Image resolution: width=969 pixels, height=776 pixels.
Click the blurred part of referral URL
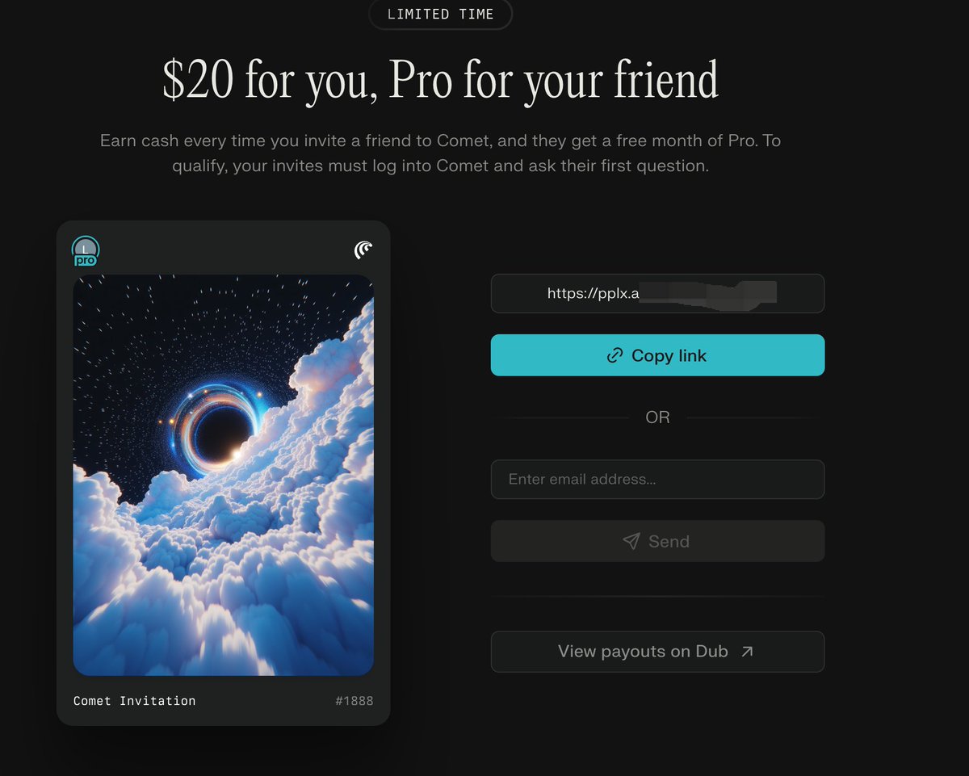(x=707, y=294)
